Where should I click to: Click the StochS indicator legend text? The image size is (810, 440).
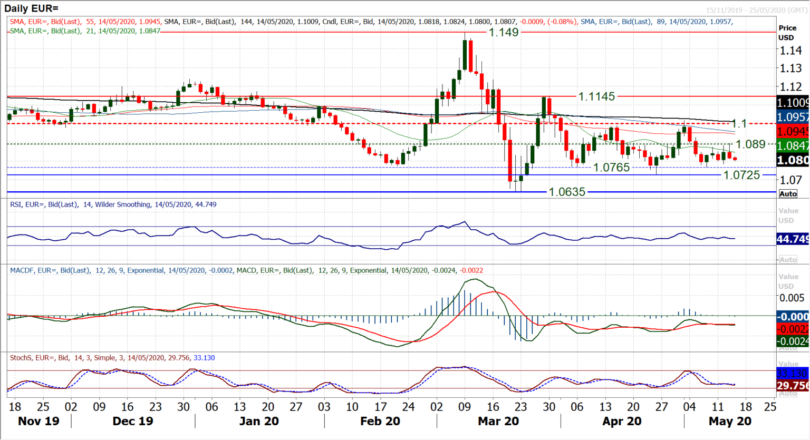[x=113, y=358]
